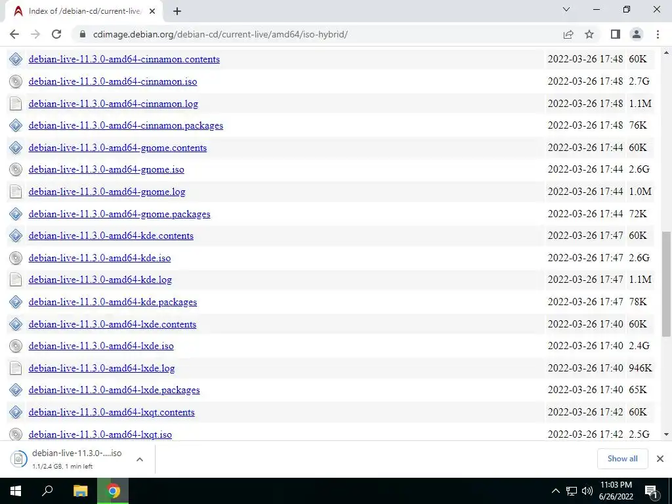Click the page vertical scrollbar thumb
This screenshot has width=672, height=504.
667,283
